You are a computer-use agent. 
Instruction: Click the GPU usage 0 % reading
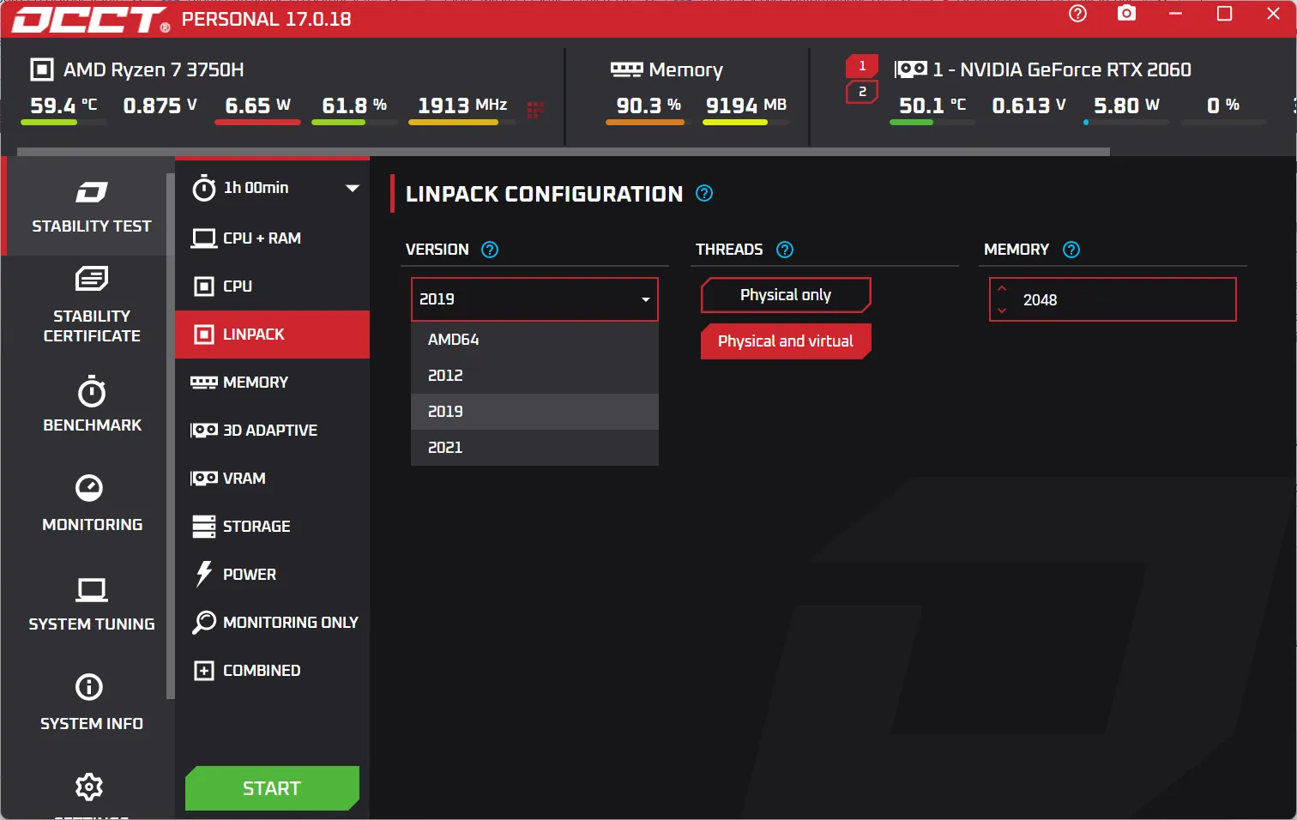point(1222,106)
